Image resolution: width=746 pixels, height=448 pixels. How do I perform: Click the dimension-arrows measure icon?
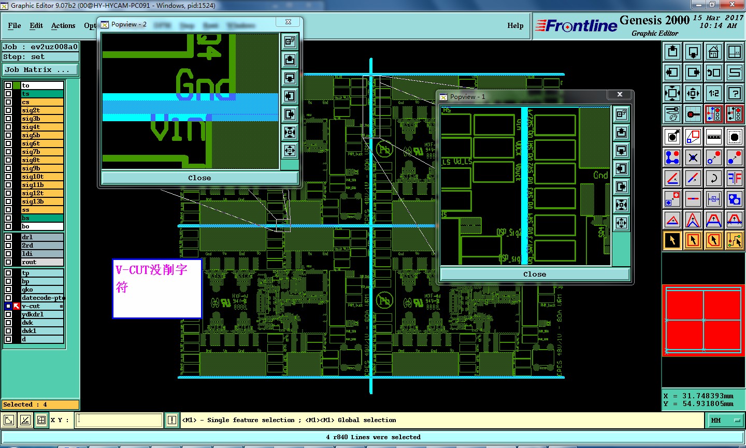[714, 199]
